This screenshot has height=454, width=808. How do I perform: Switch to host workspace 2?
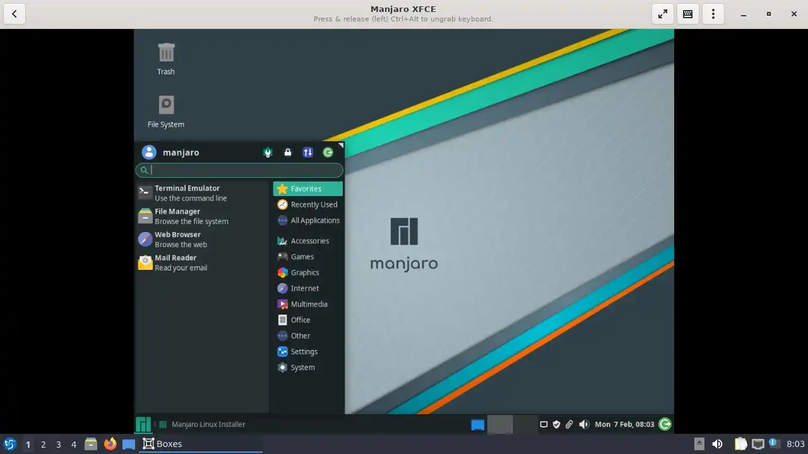tap(43, 444)
